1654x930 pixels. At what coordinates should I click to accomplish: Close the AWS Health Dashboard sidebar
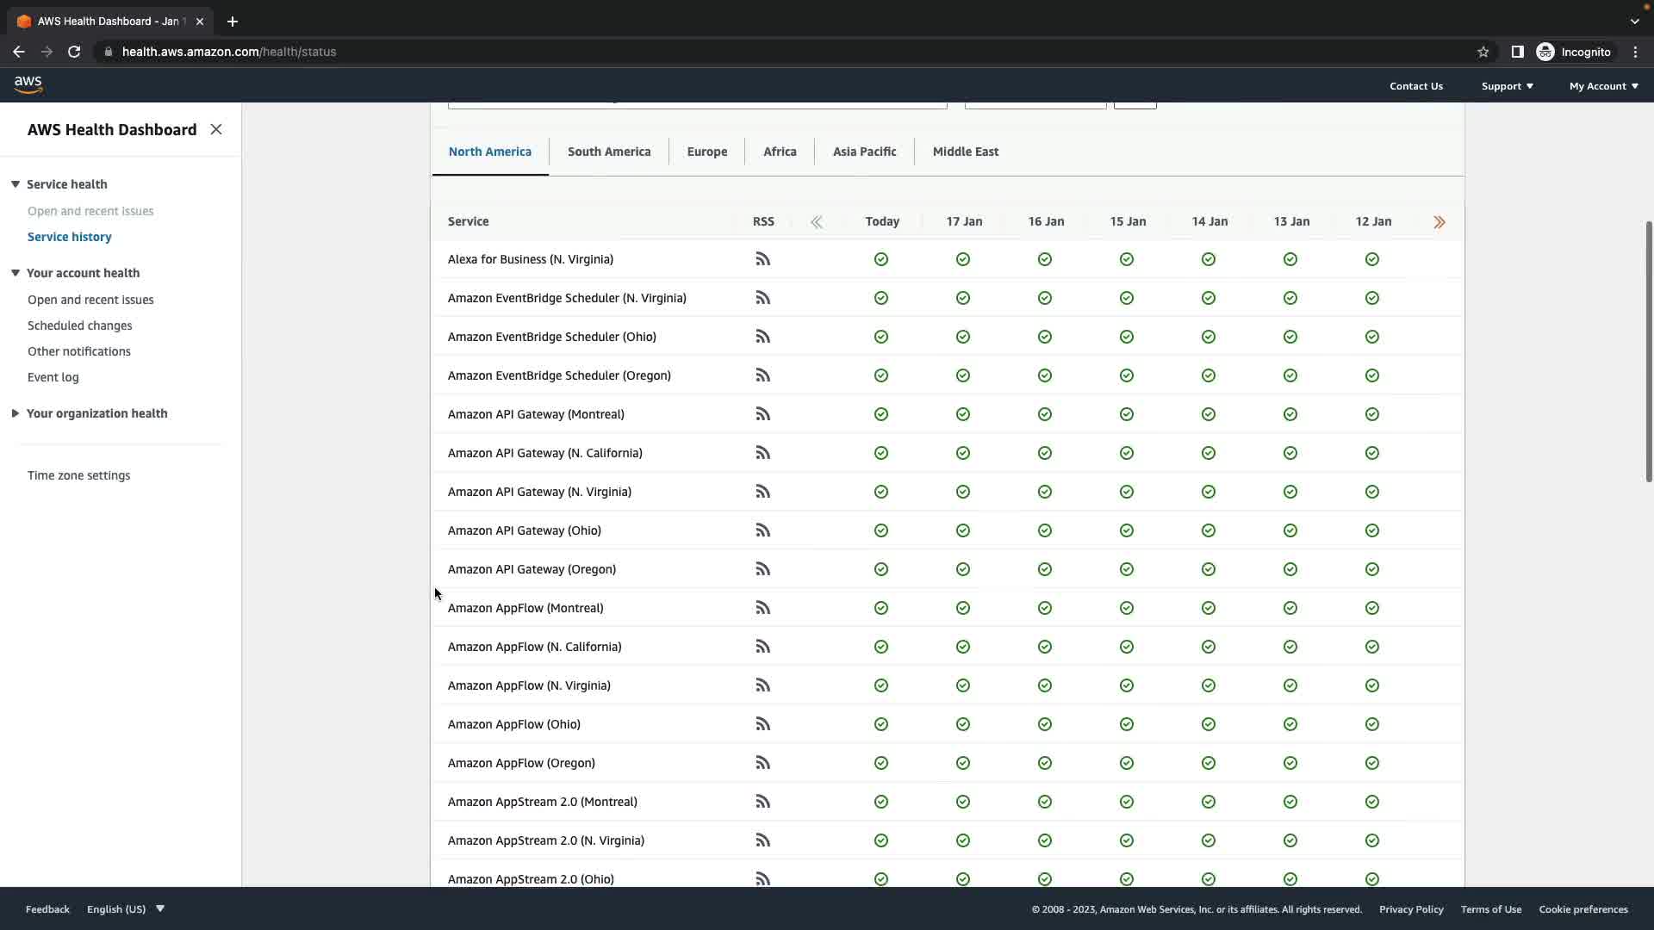pos(216,129)
